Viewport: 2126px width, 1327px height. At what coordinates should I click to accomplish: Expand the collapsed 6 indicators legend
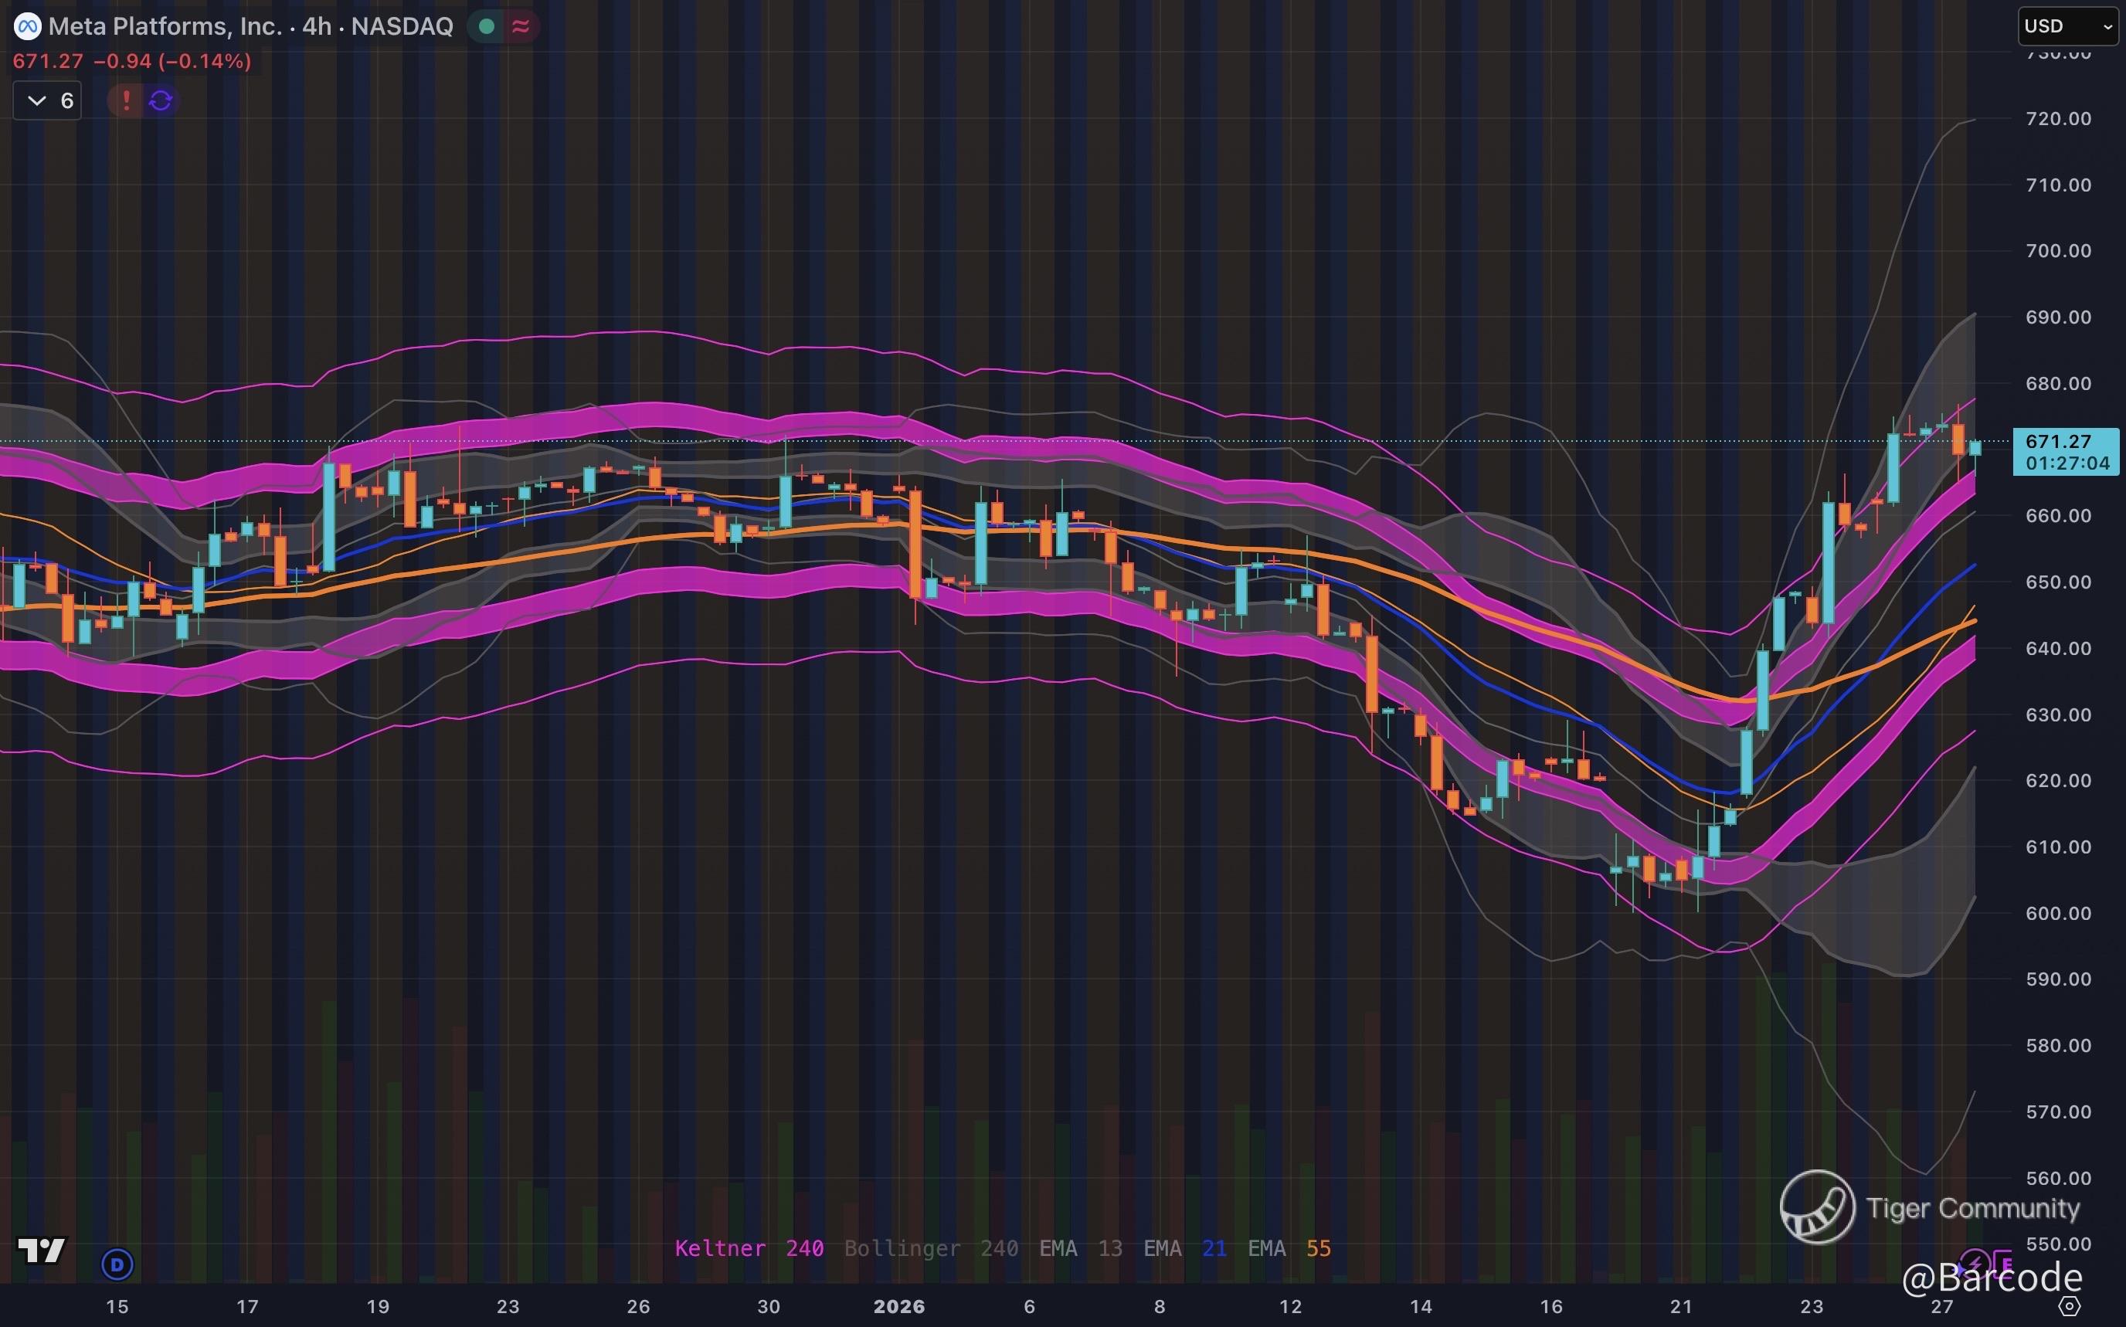point(47,101)
